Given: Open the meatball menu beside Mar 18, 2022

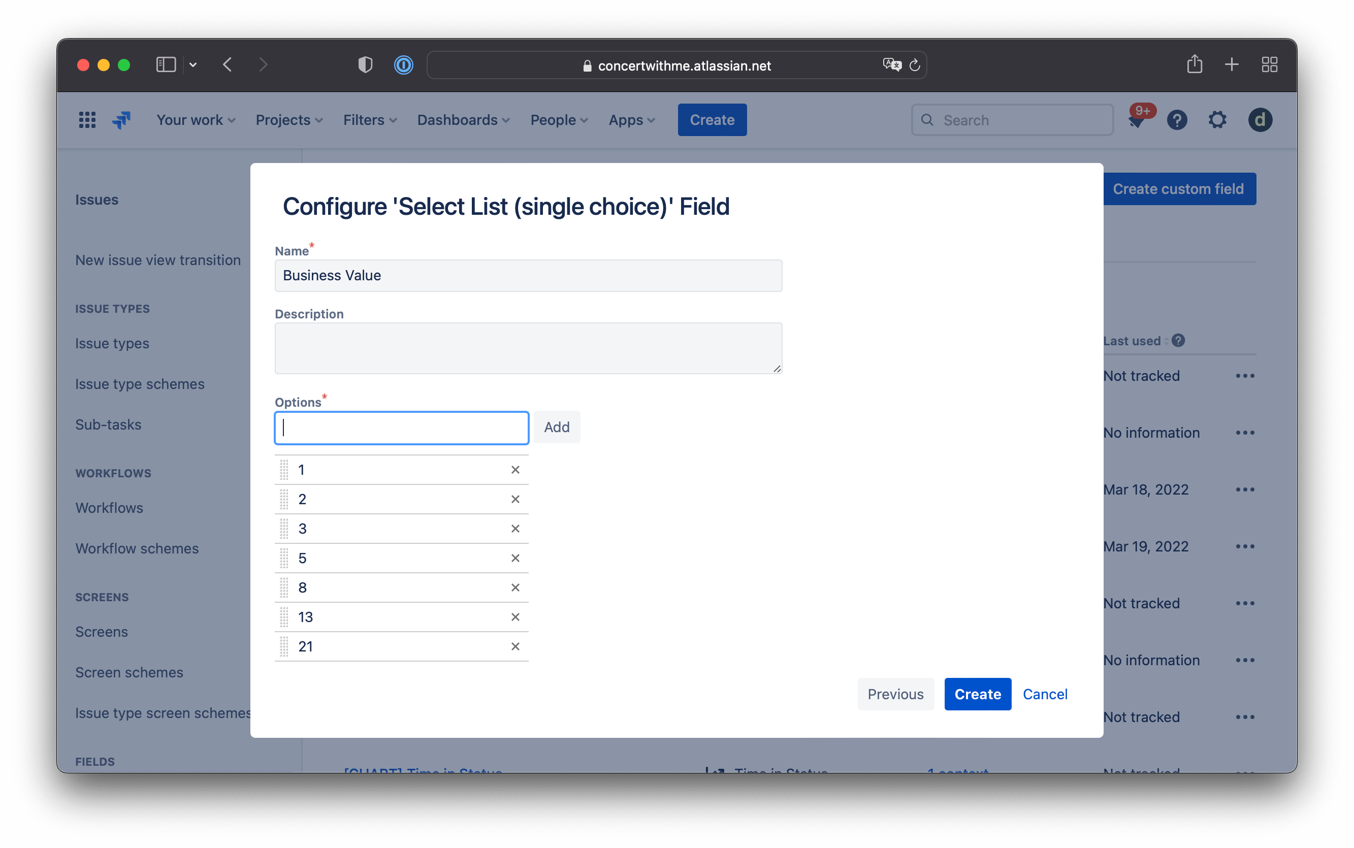Looking at the screenshot, I should (1246, 489).
